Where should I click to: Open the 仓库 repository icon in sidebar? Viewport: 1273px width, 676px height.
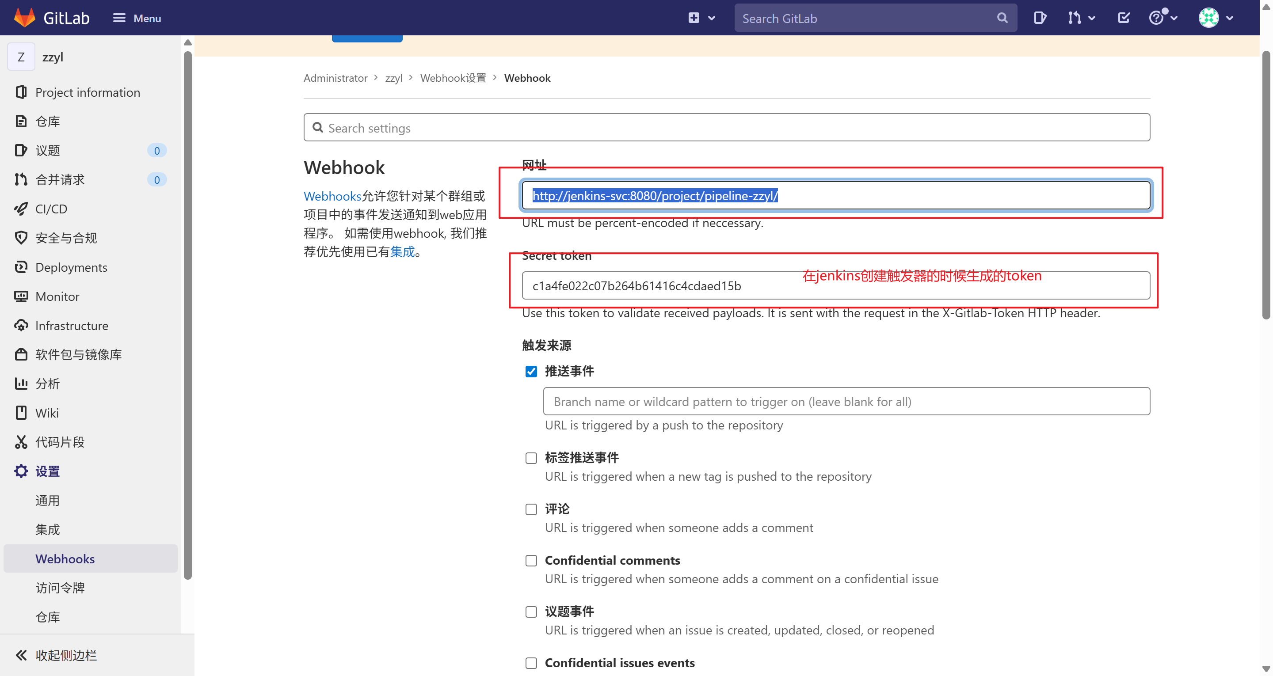[x=21, y=122]
